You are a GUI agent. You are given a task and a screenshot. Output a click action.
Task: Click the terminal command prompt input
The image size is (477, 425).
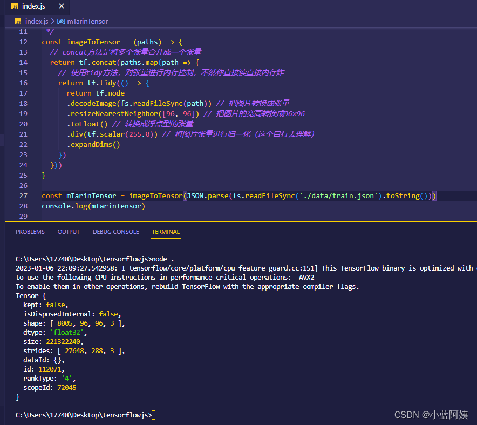pos(154,415)
